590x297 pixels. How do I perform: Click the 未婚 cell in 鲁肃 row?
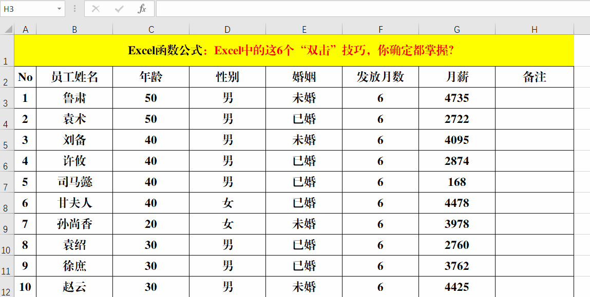(304, 98)
